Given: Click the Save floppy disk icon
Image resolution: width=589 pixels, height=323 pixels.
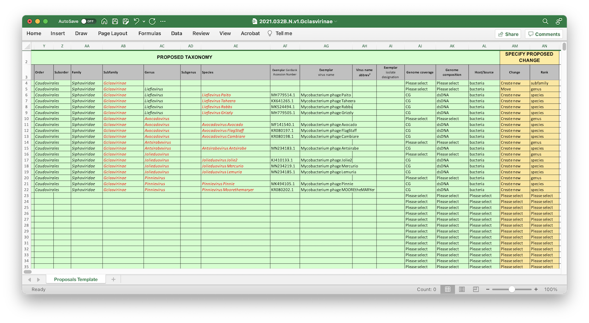Looking at the screenshot, I should [x=115, y=21].
